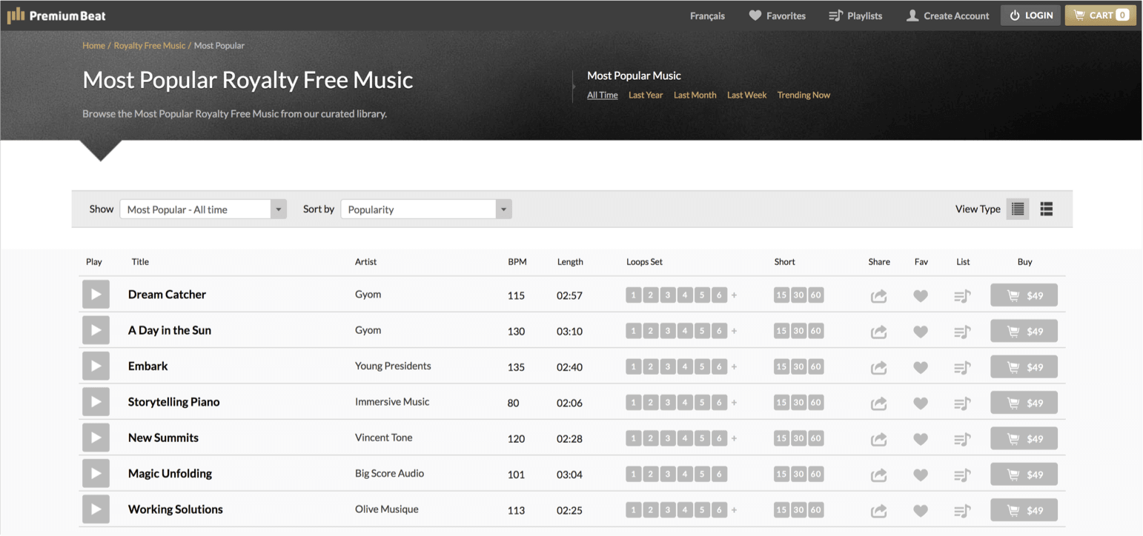Expand A Day in the Sun loops plus

pos(735,331)
